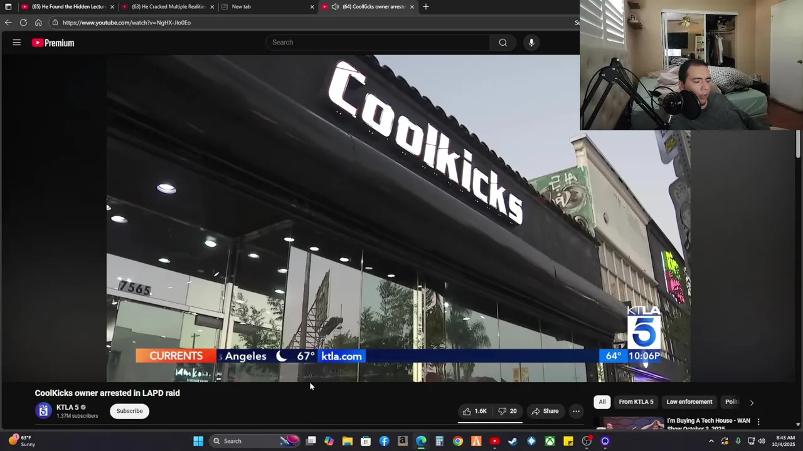803x451 pixels.
Task: Go back in the browser
Action: tap(8, 23)
